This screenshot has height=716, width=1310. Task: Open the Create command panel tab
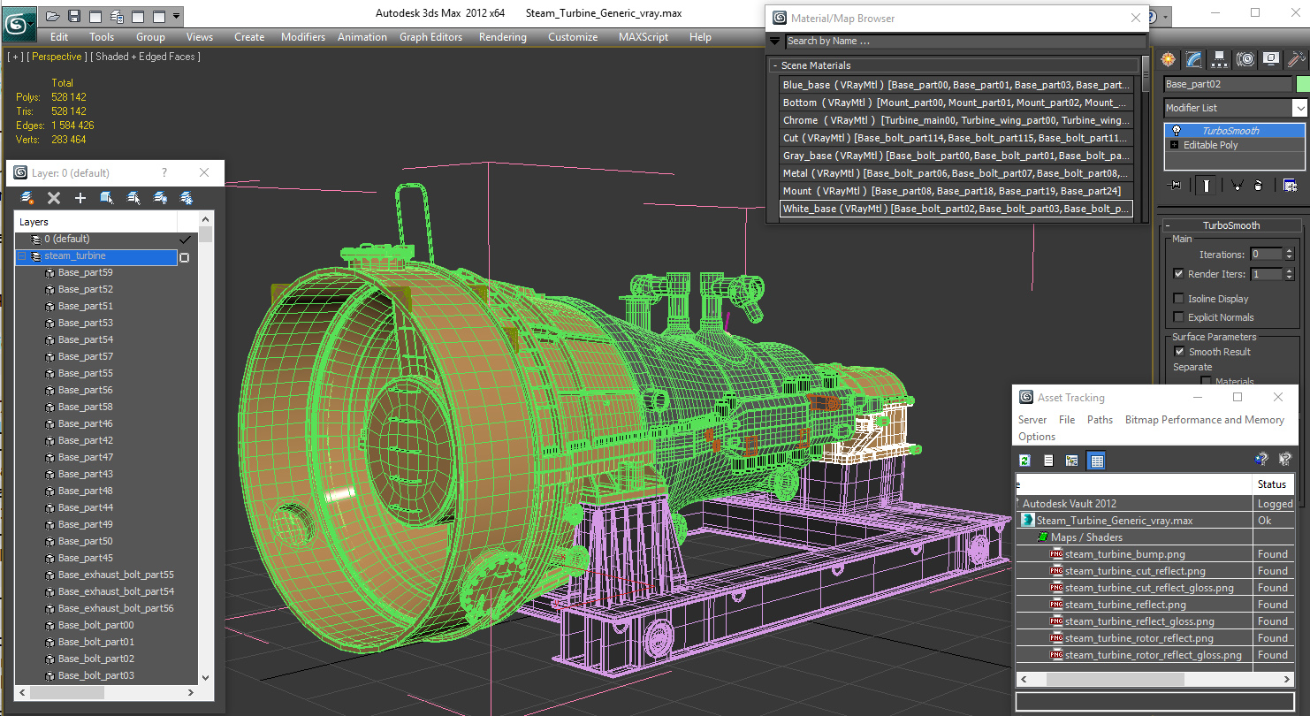tap(1169, 59)
